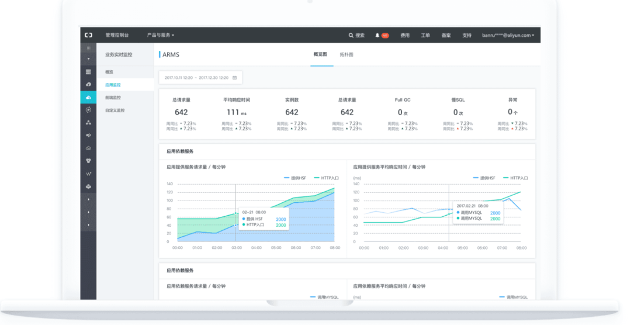Viewport: 631px width, 325px height.
Task: Open the calendar icon in the date range field
Action: point(235,78)
